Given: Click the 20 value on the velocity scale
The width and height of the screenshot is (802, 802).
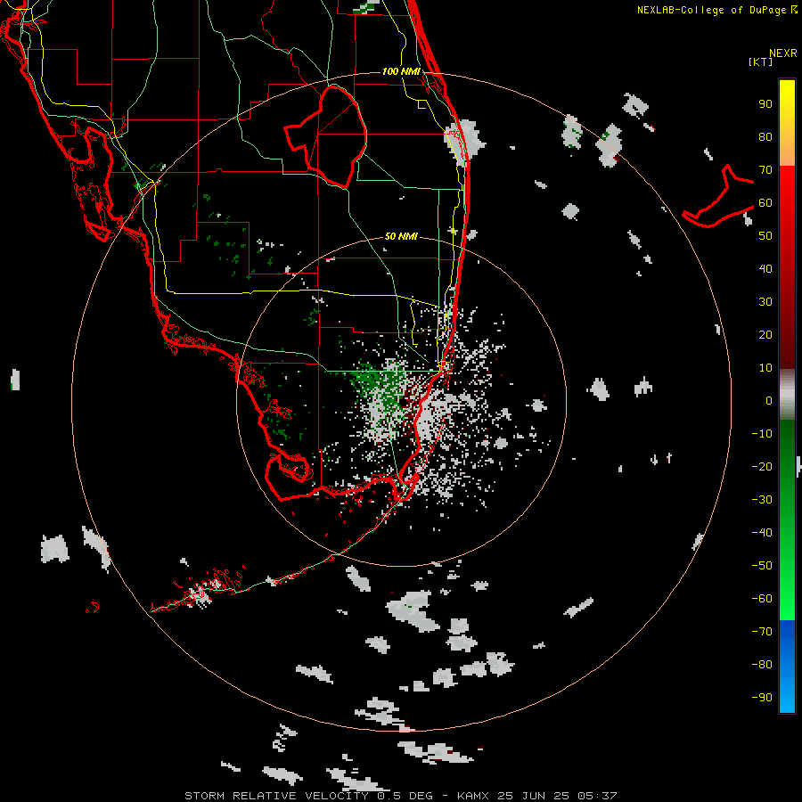Looking at the screenshot, I should pyautogui.click(x=765, y=335).
